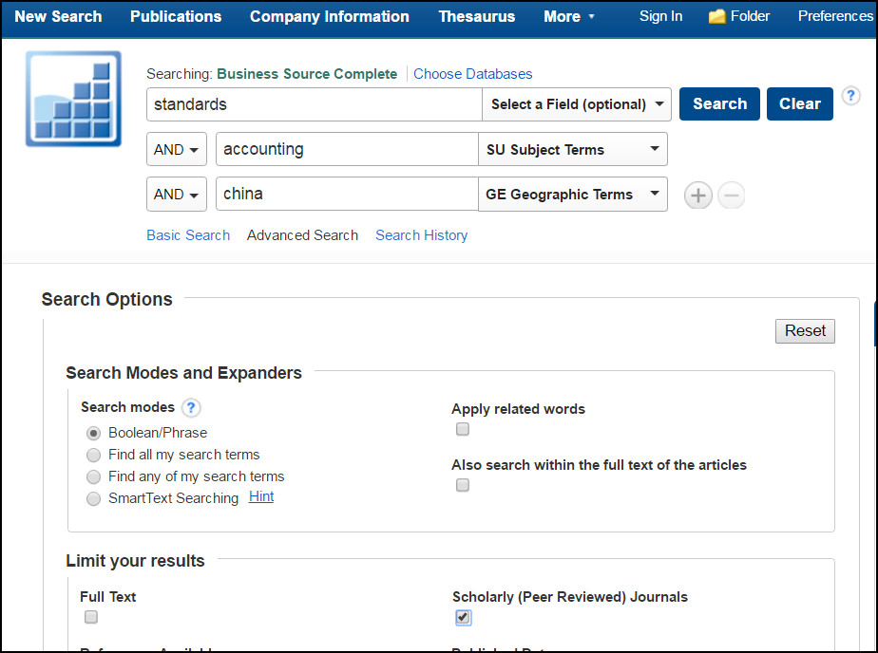Open Choose Databases link
878x653 pixels.
click(472, 74)
